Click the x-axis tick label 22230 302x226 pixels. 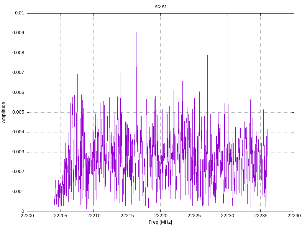point(227,216)
